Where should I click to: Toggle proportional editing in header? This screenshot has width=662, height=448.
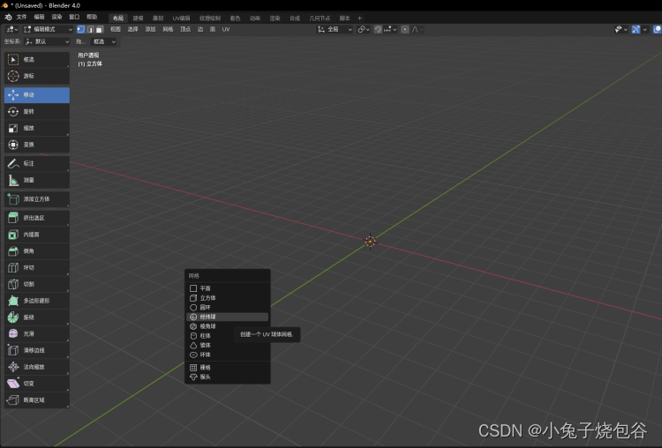(405, 29)
